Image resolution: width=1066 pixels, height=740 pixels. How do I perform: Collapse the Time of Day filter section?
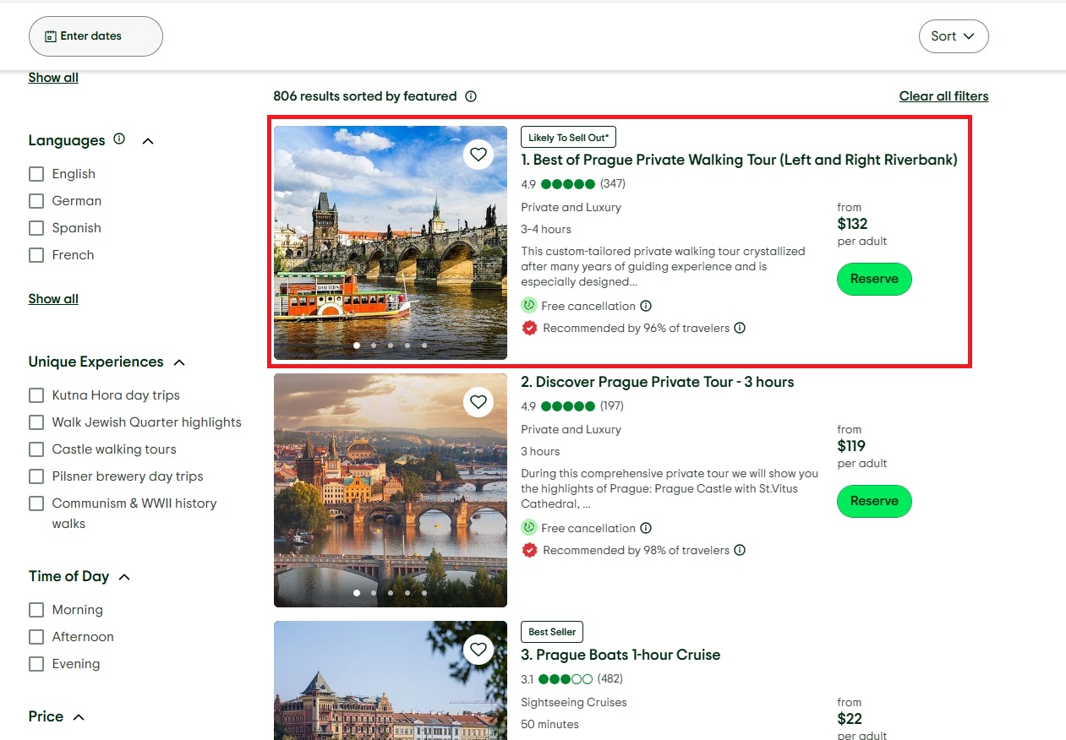pos(124,577)
